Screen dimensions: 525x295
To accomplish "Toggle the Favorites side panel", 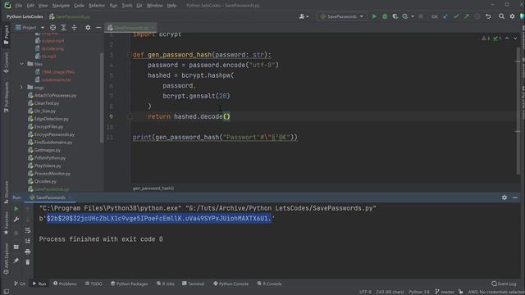I will coord(7,223).
